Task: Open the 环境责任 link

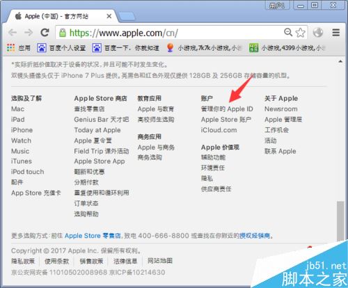Action: click(x=213, y=168)
